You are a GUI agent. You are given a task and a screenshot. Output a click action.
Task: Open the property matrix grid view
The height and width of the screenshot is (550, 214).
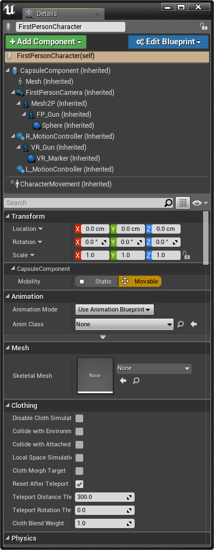coord(182,203)
